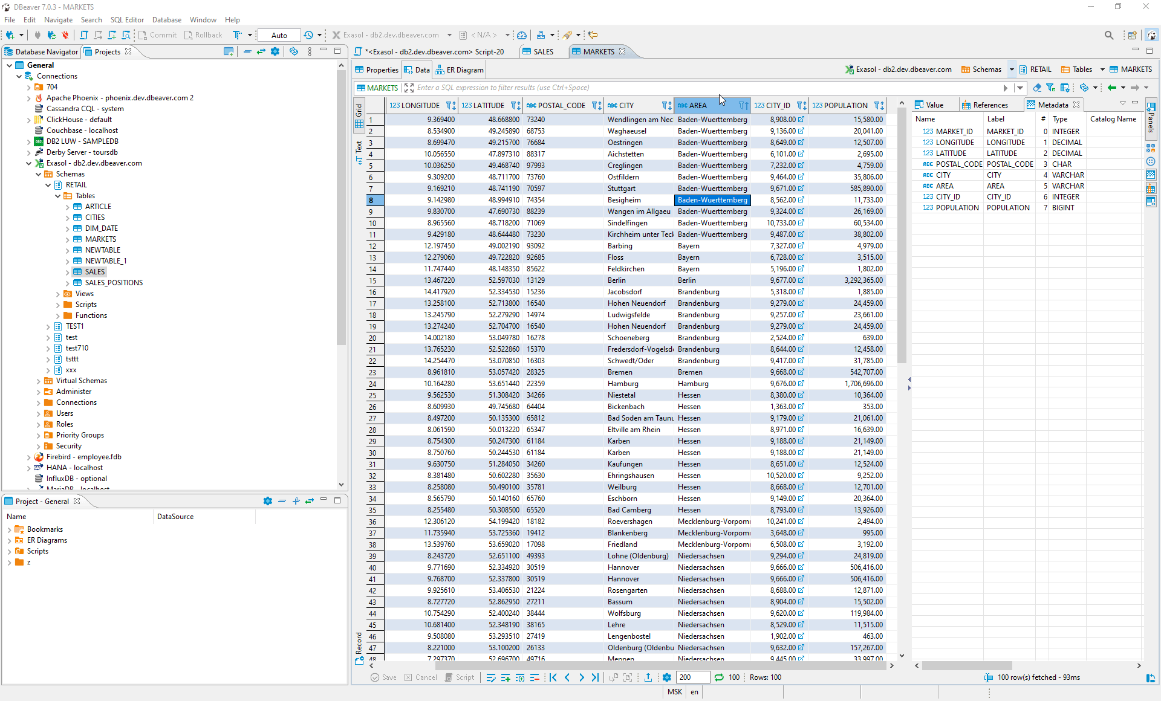Image resolution: width=1161 pixels, height=701 pixels.
Task: Open Database Navigator settings gear icon
Action: click(275, 51)
